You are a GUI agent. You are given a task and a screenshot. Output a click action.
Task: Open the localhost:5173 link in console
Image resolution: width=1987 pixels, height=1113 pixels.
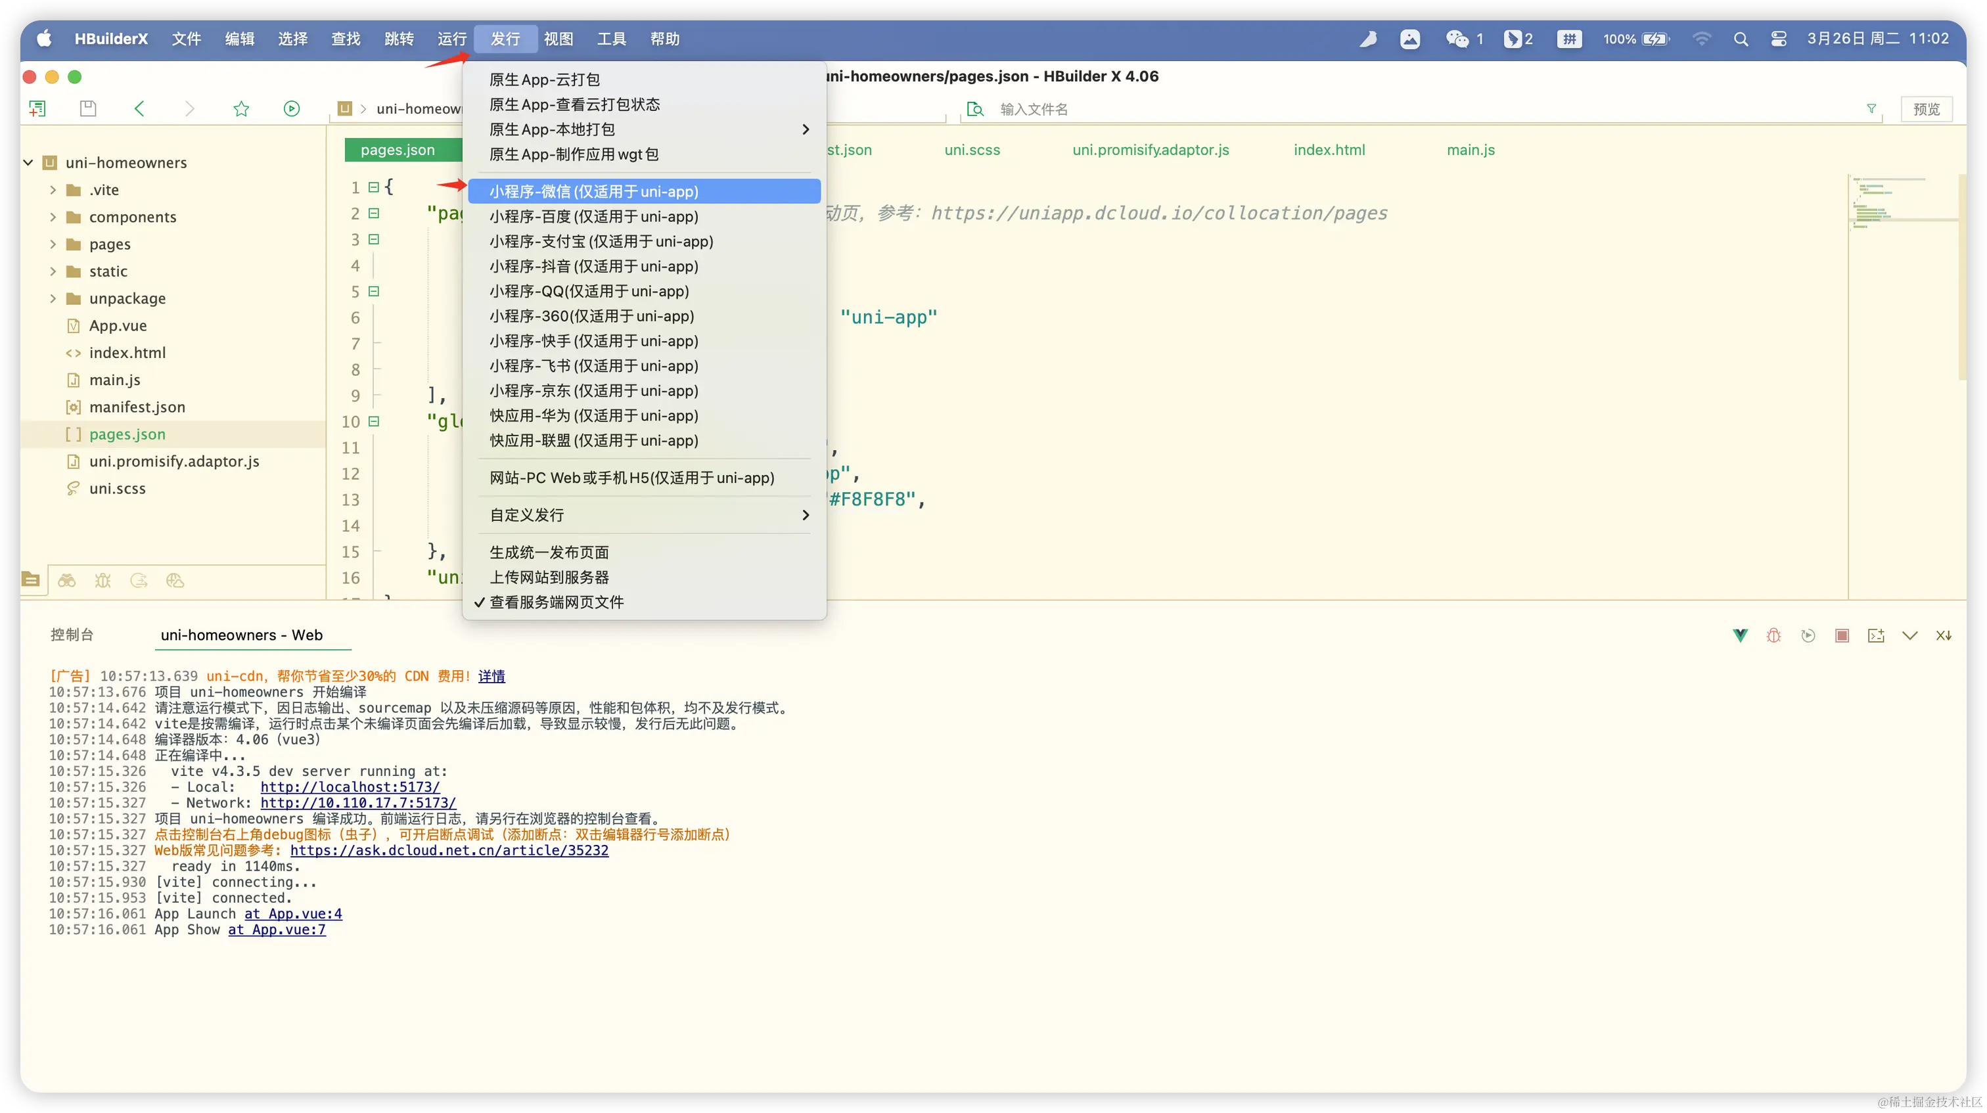350,786
